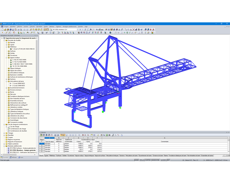Click the Redo arrow icon

[x=27, y=29]
